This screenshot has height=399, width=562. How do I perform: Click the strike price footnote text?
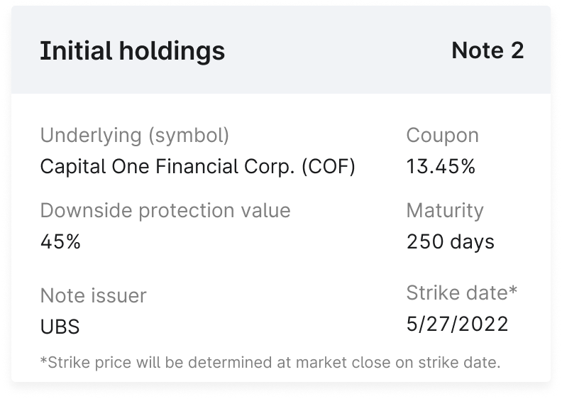point(270,363)
